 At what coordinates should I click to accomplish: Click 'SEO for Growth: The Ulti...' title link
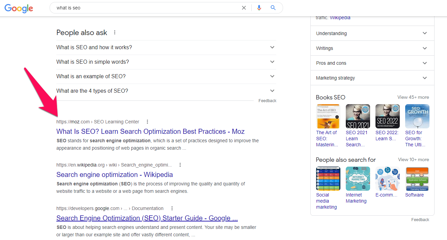[x=415, y=139]
